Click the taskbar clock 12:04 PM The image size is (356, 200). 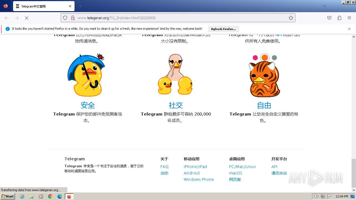[342, 196]
